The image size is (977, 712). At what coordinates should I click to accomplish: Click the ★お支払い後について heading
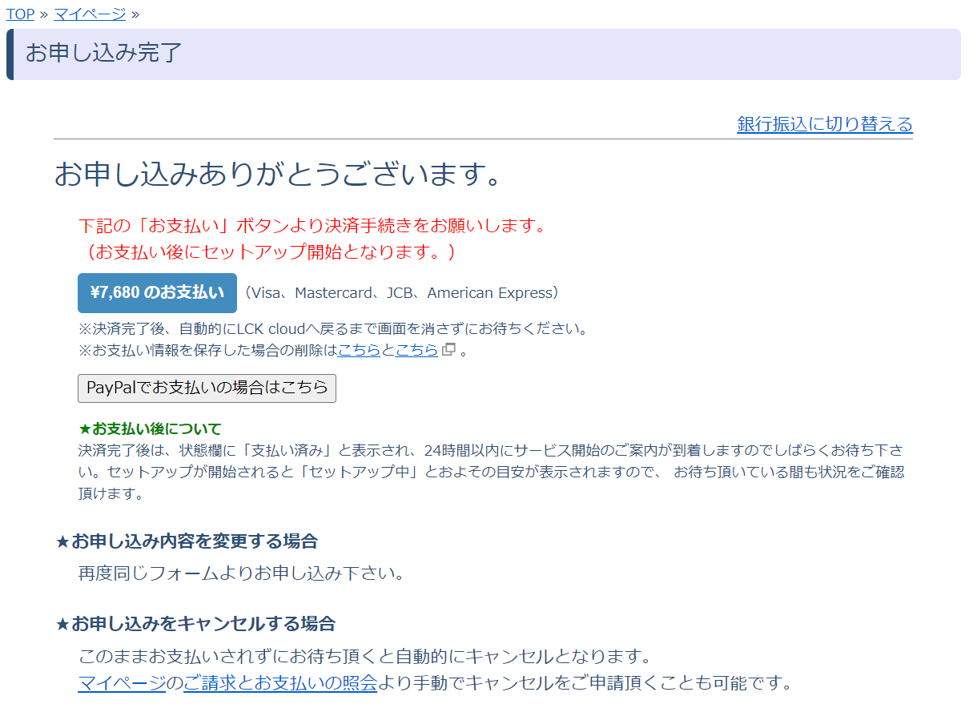pyautogui.click(x=150, y=428)
